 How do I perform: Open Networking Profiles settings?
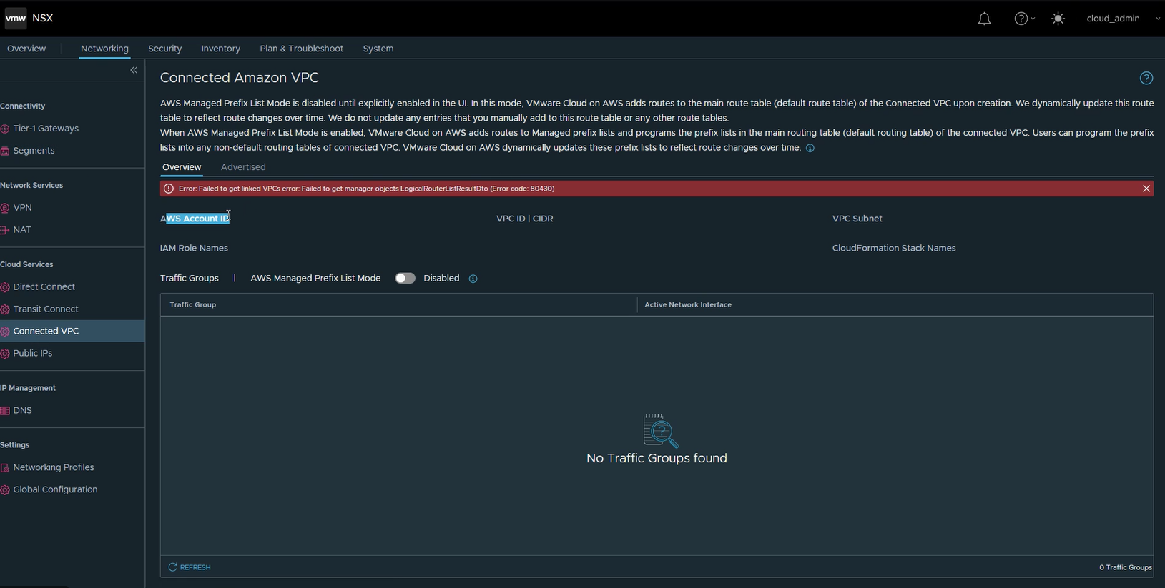click(54, 467)
